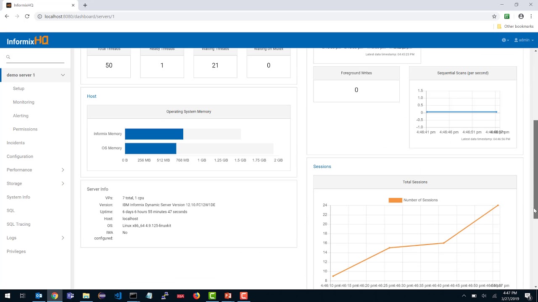Click the IBM Informix Dynamic Server version text
This screenshot has width=538, height=302.
169,205
